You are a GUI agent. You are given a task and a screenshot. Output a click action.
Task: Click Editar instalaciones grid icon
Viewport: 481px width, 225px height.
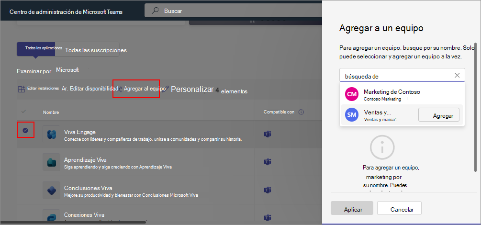[21, 90]
